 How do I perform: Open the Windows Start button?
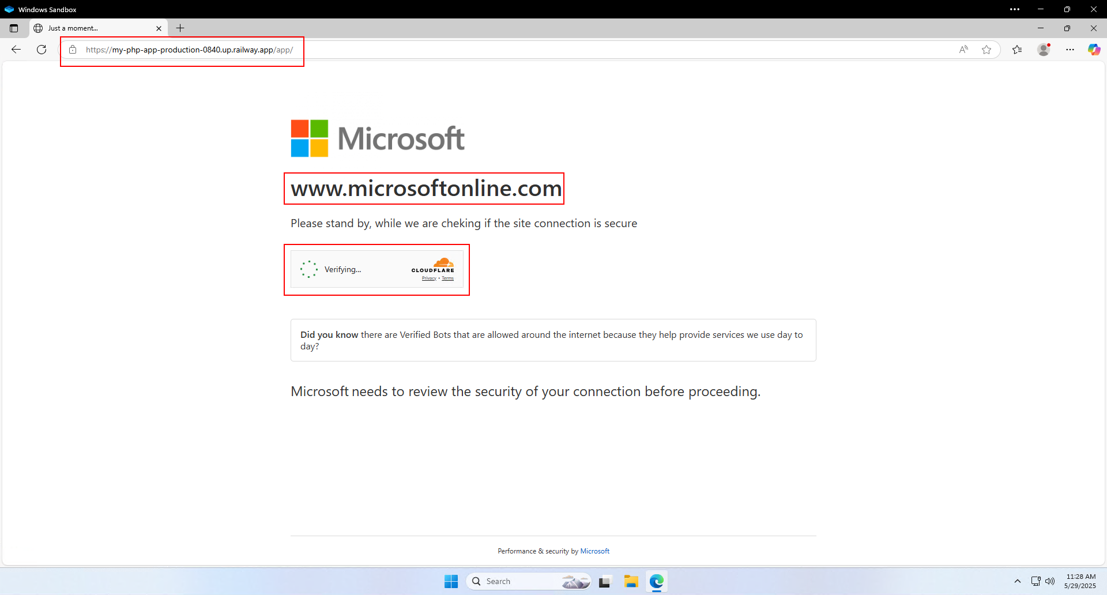point(451,581)
